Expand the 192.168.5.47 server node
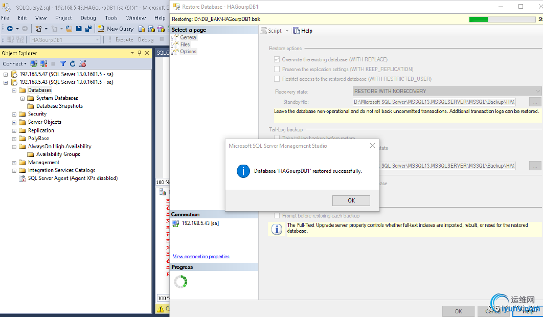The height and width of the screenshot is (317, 543). point(6,75)
